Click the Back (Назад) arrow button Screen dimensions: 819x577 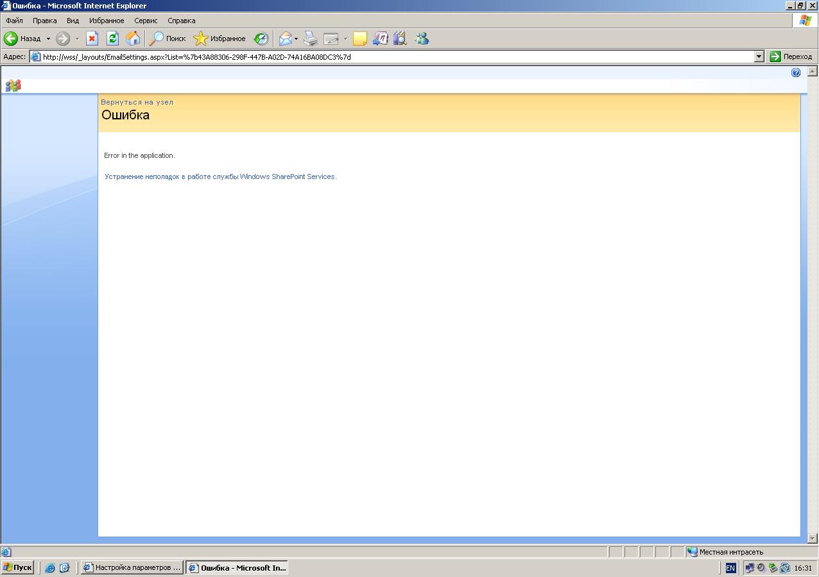tap(22, 39)
